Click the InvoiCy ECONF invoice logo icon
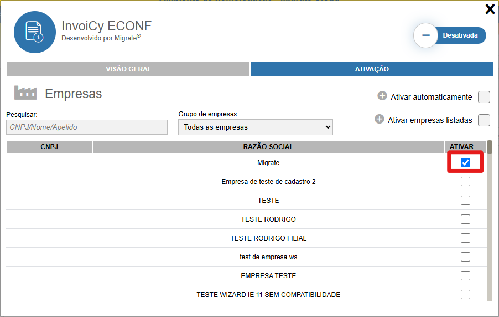Viewport: 499px width, 317px height. pos(34,32)
